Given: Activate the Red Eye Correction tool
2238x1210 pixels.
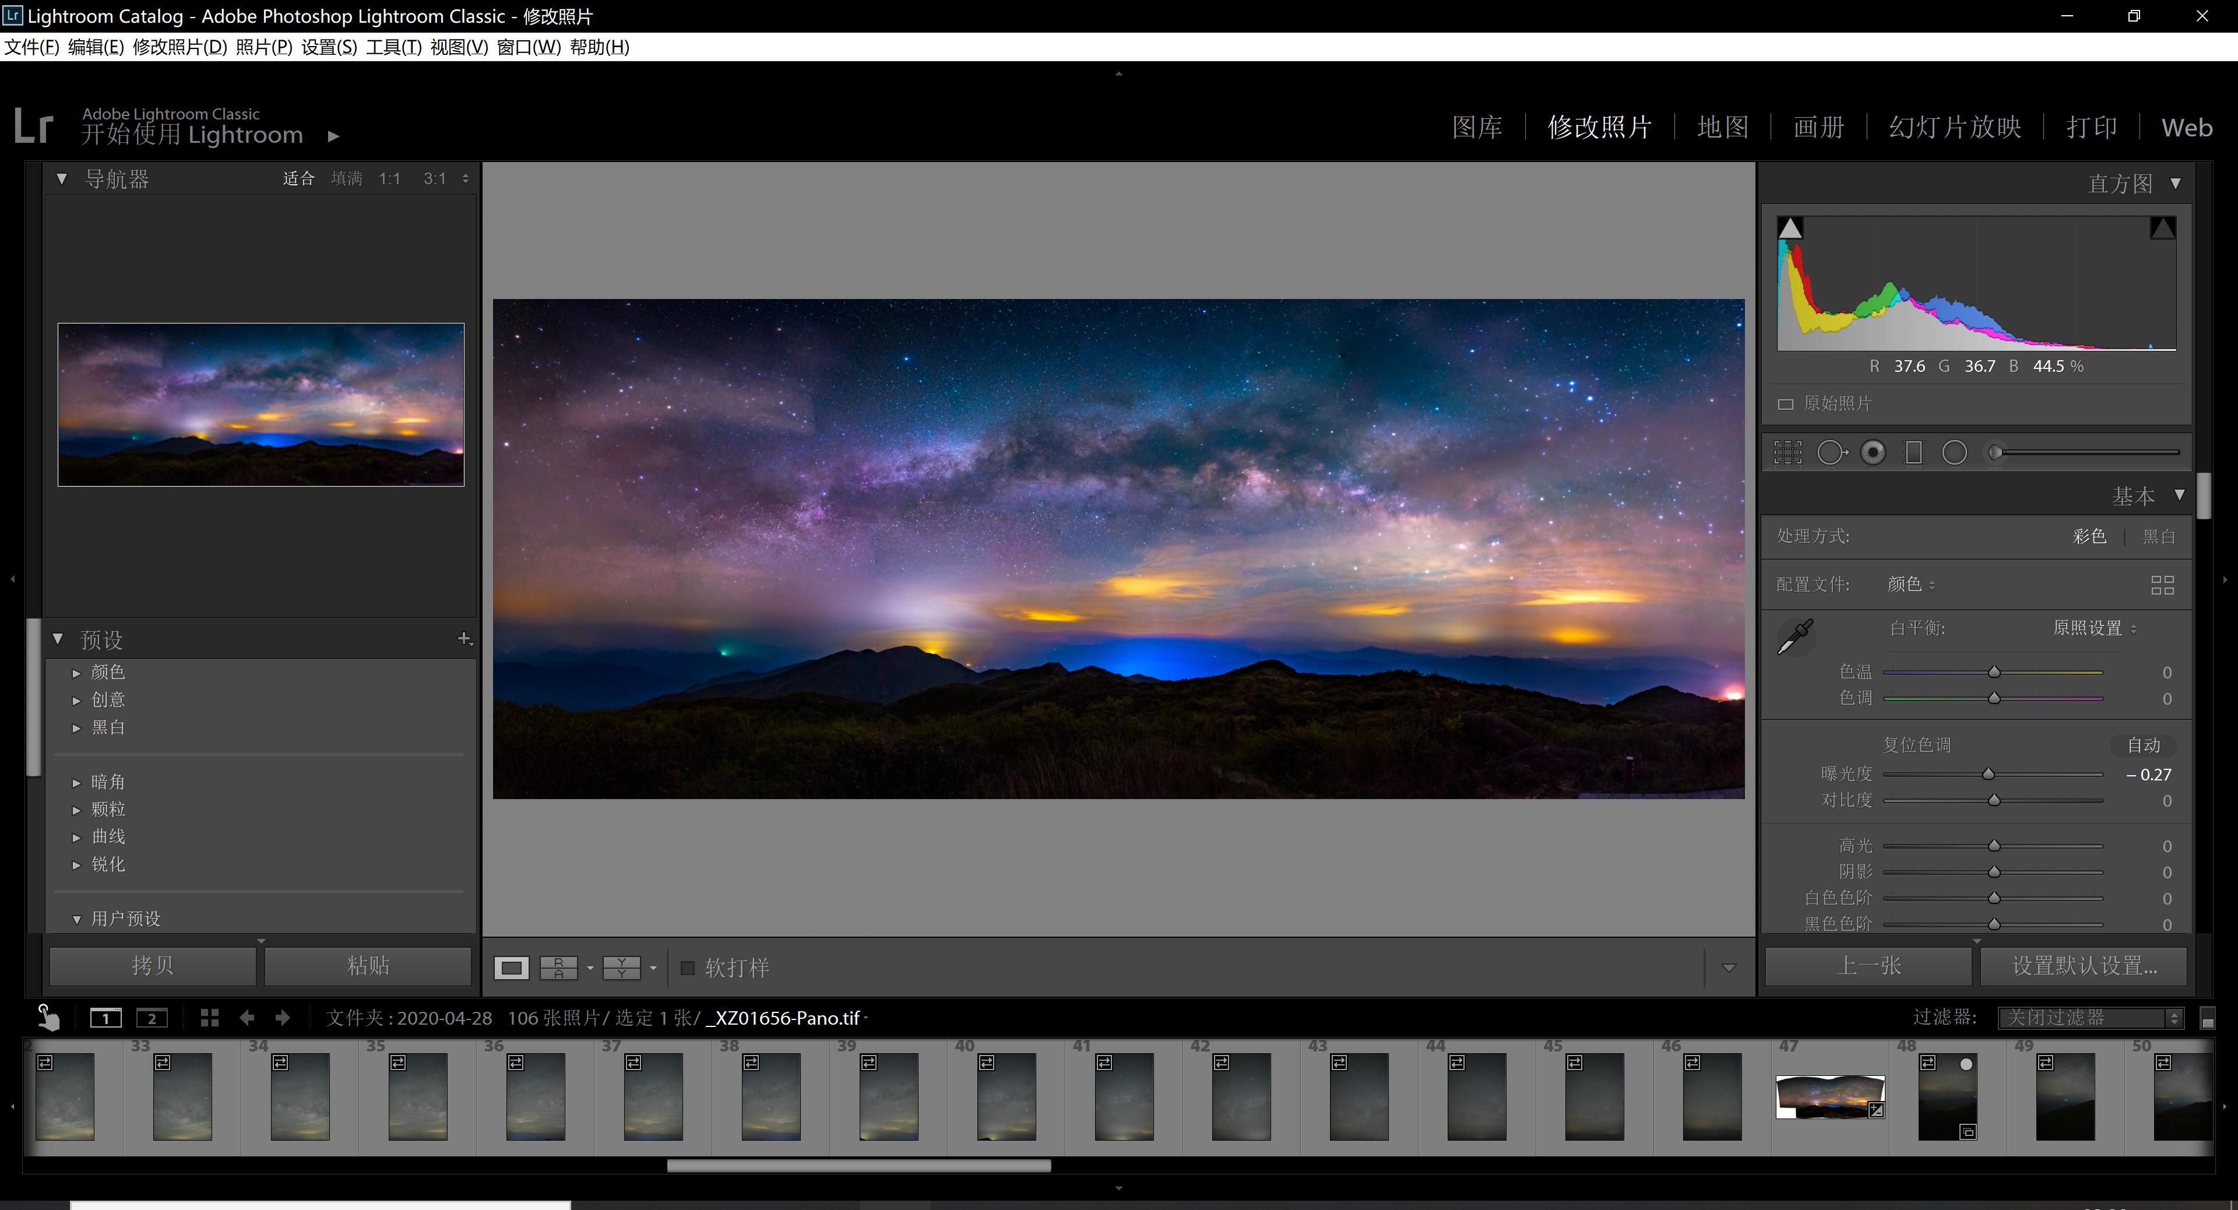Looking at the screenshot, I should (x=1873, y=452).
